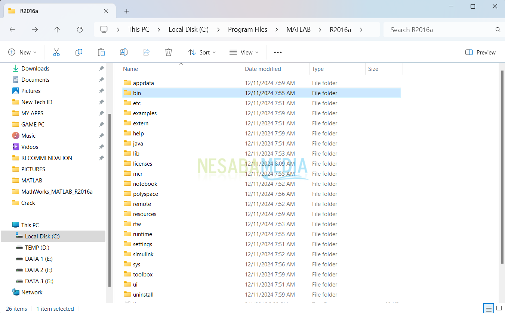Expand chevron after MATLAB in path
This screenshot has width=505, height=313.
coord(320,29)
